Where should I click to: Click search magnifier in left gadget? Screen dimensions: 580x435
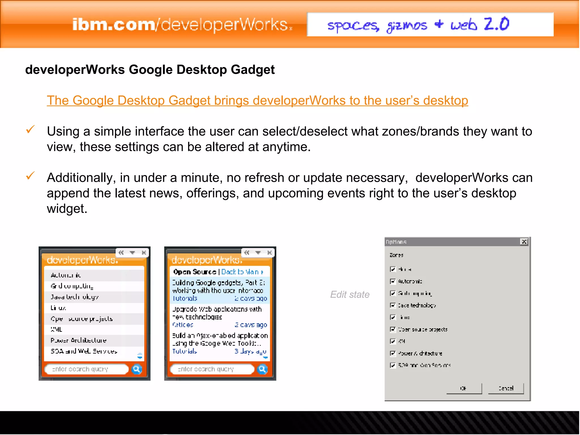coord(137,369)
